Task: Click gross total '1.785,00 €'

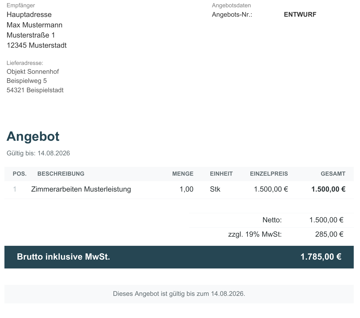Action: [x=321, y=257]
